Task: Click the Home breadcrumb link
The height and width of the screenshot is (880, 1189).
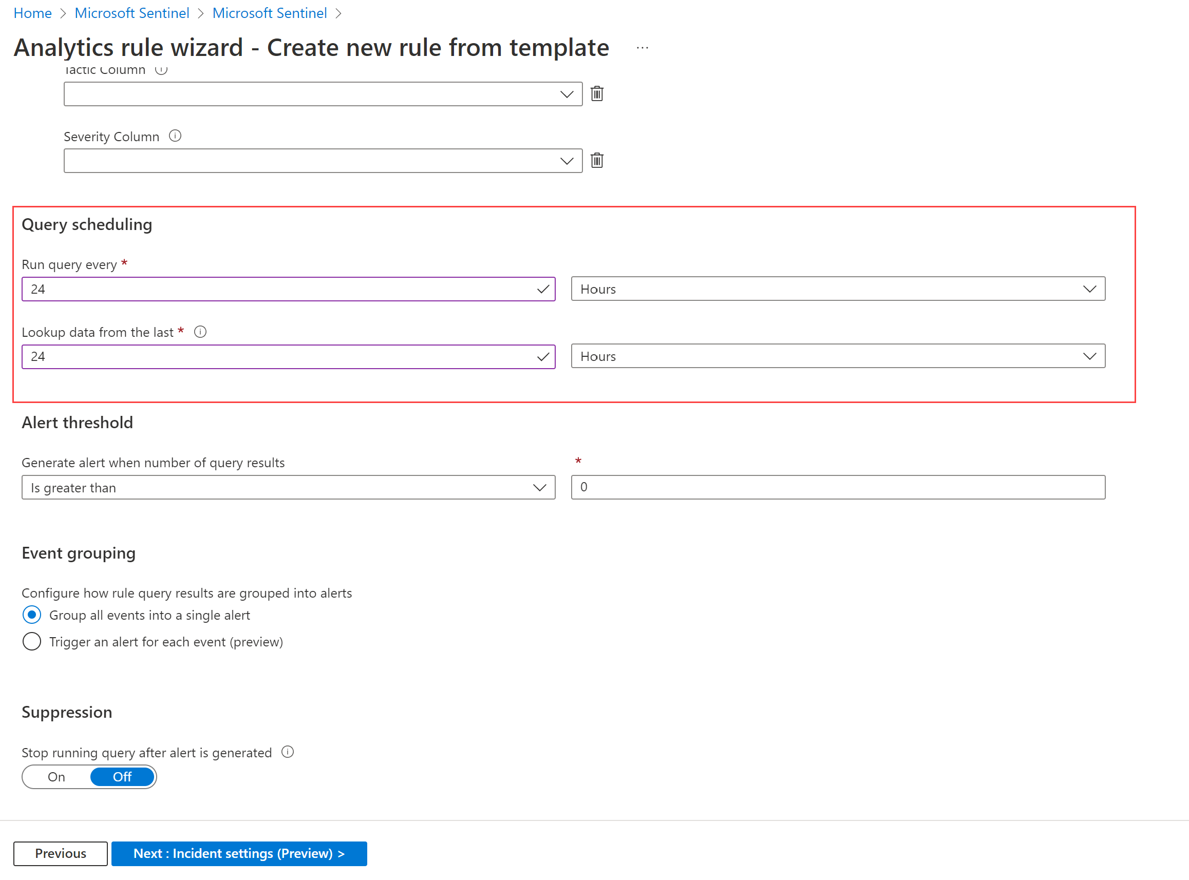Action: 33,12
